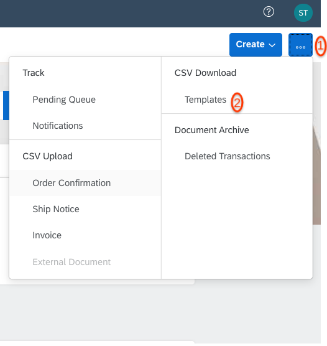Choose Invoice under CSV Upload
This screenshot has height=346, width=327.
(x=47, y=235)
